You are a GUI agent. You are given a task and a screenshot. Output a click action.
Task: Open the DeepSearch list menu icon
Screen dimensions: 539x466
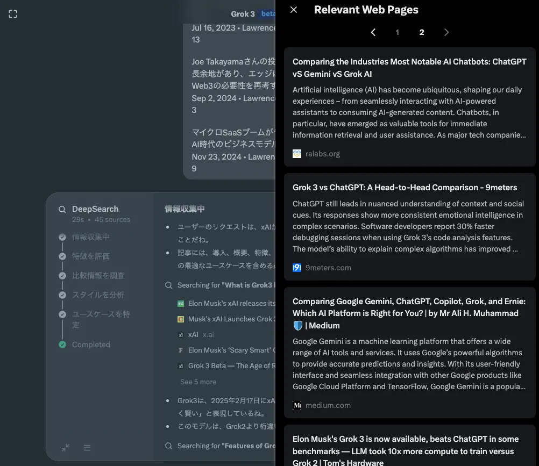87,447
